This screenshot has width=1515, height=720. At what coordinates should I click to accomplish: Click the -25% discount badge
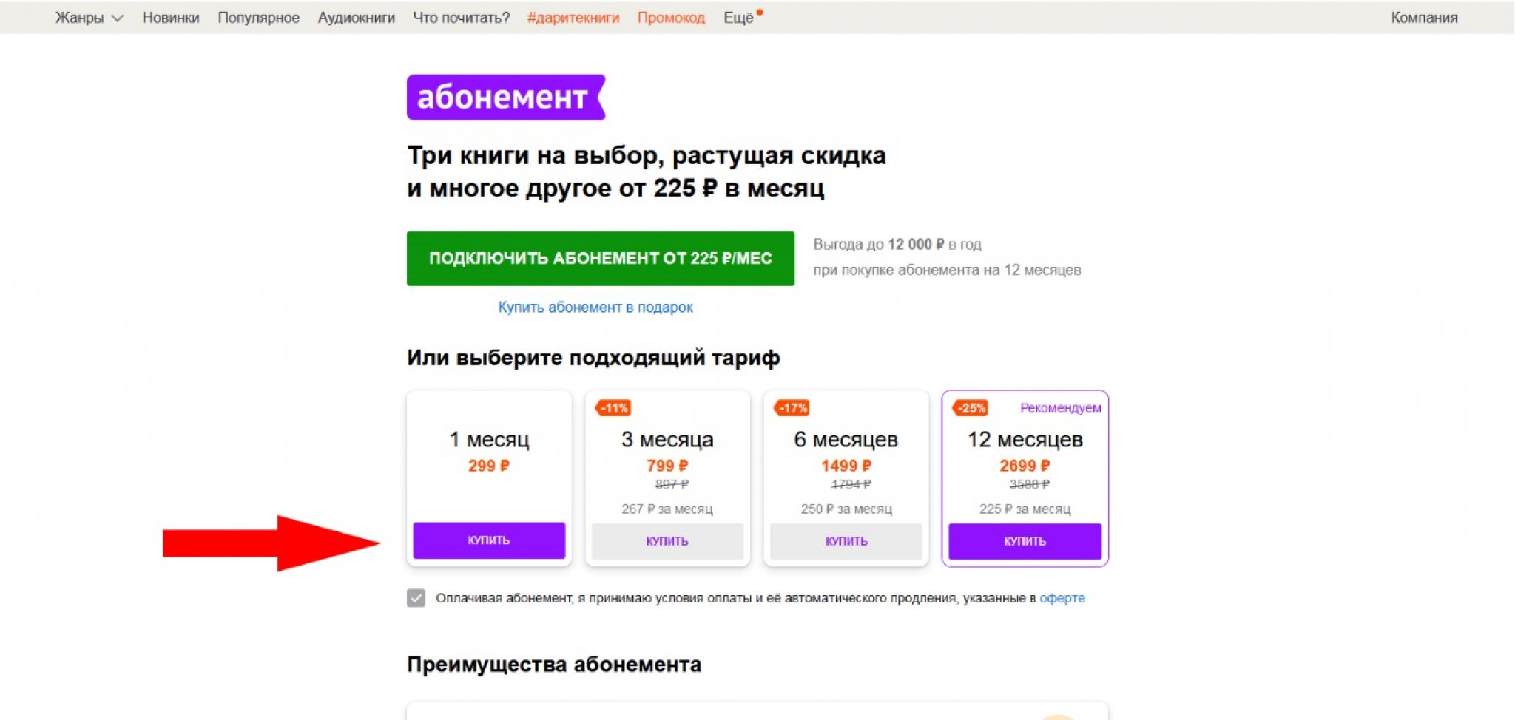tap(971, 408)
